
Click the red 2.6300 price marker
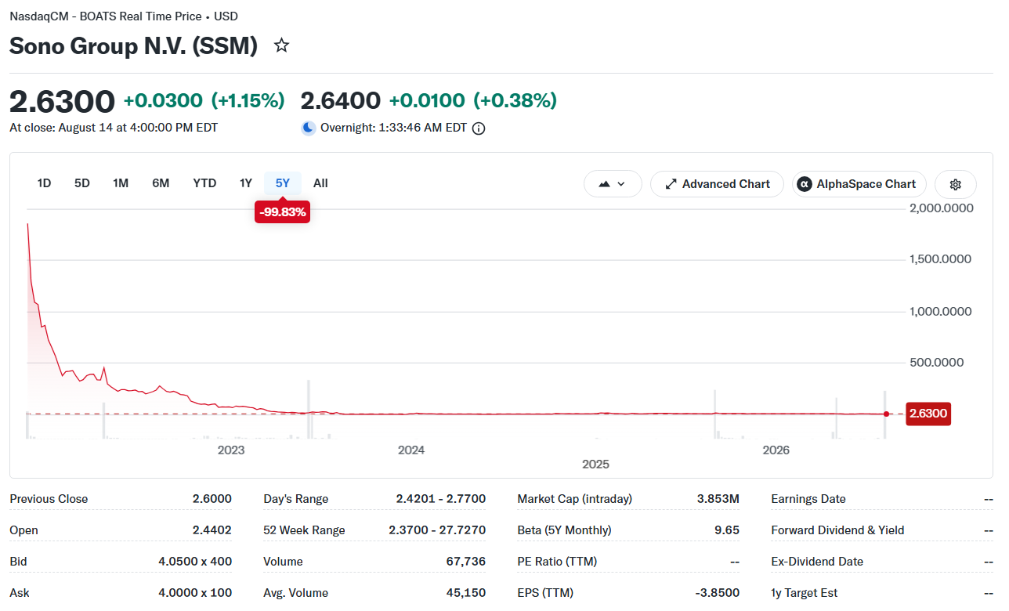click(928, 414)
